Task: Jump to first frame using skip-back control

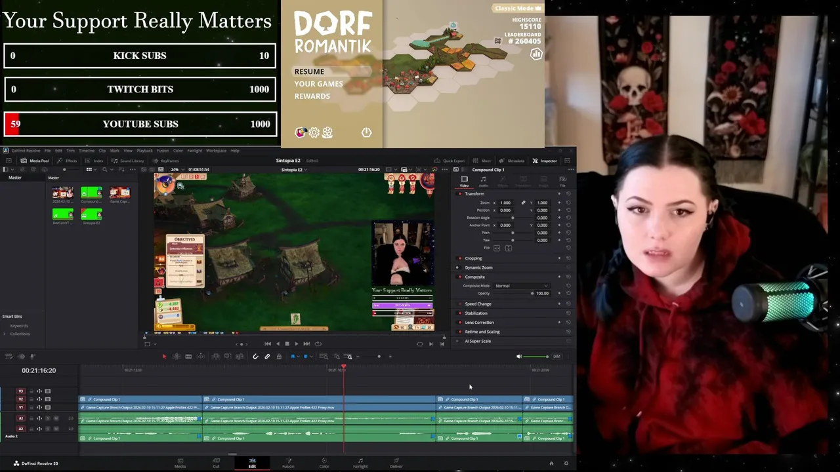Action: [268, 344]
